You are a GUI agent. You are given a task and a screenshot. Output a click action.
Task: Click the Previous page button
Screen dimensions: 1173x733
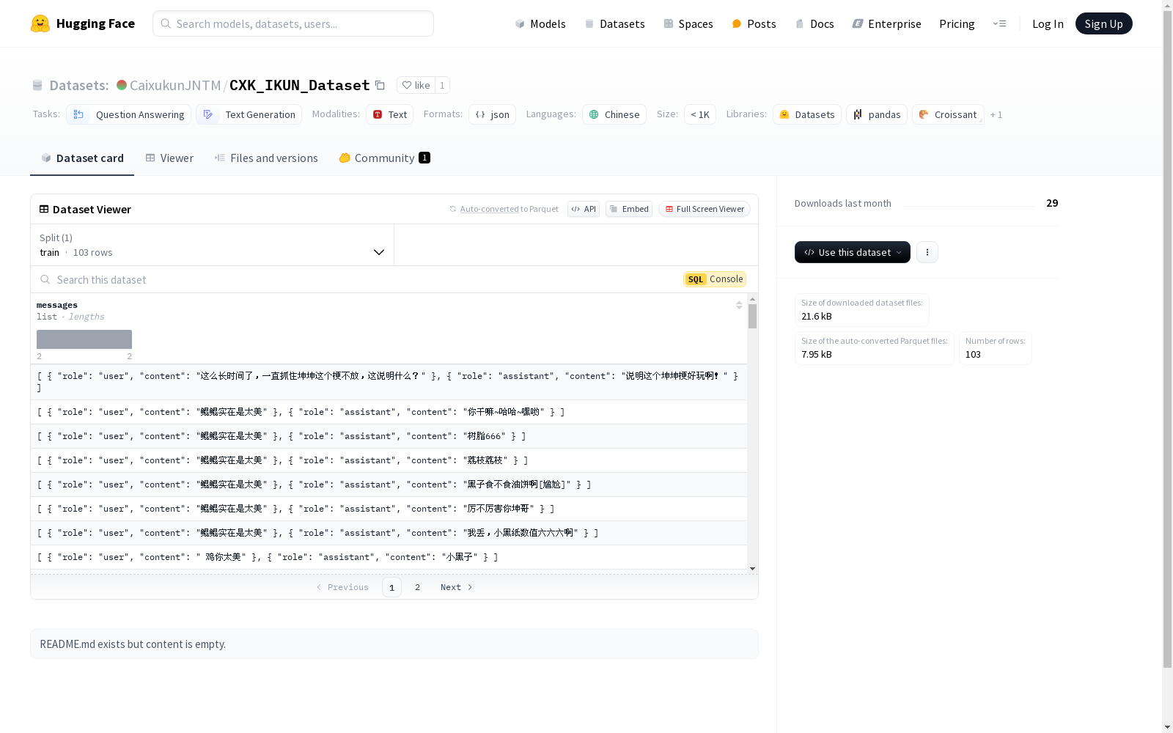click(x=342, y=587)
